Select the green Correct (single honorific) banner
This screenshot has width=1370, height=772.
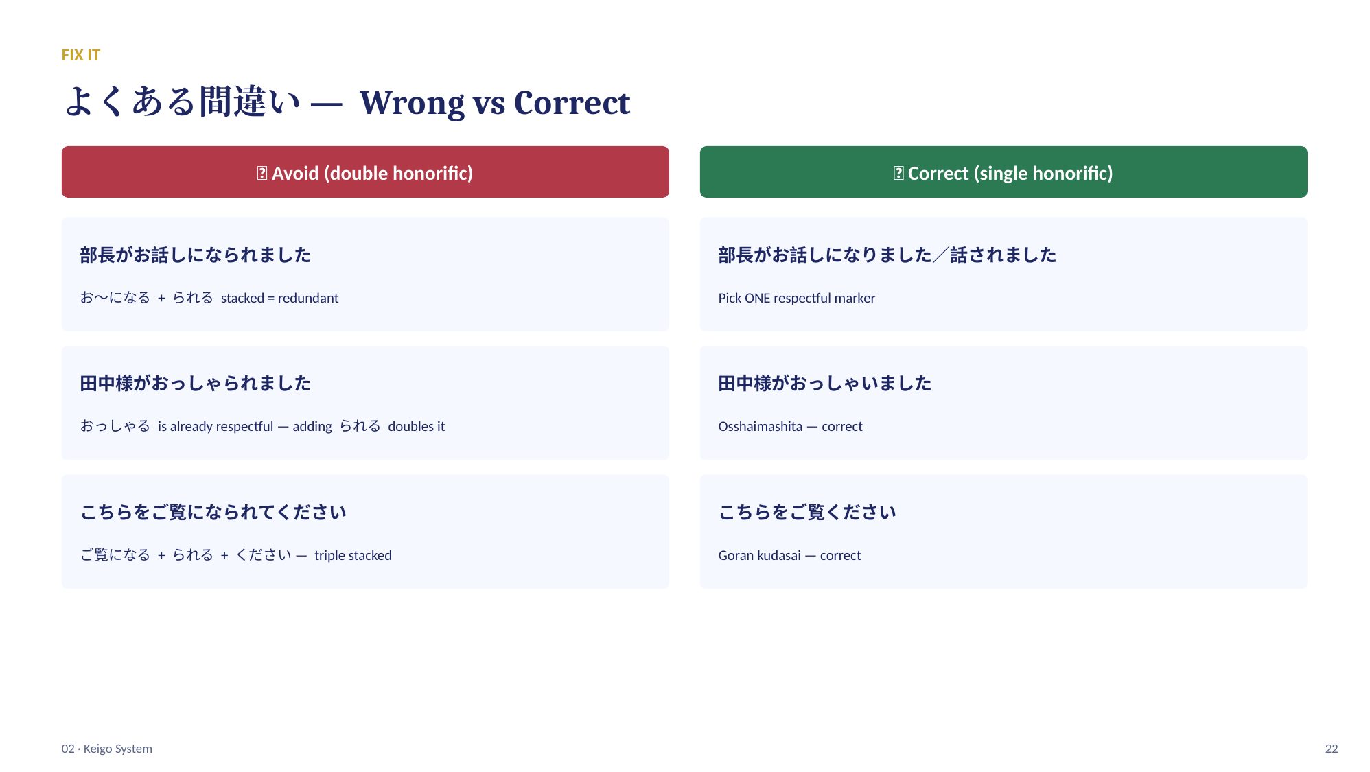pyautogui.click(x=1003, y=172)
